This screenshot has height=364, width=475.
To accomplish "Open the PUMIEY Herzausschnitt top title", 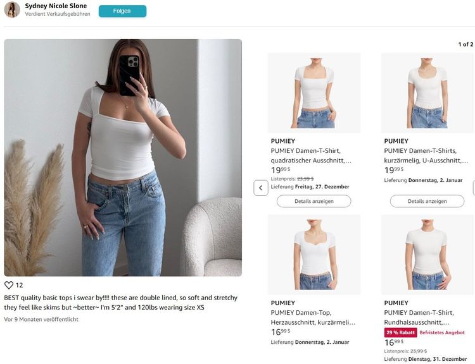I will 310,317.
